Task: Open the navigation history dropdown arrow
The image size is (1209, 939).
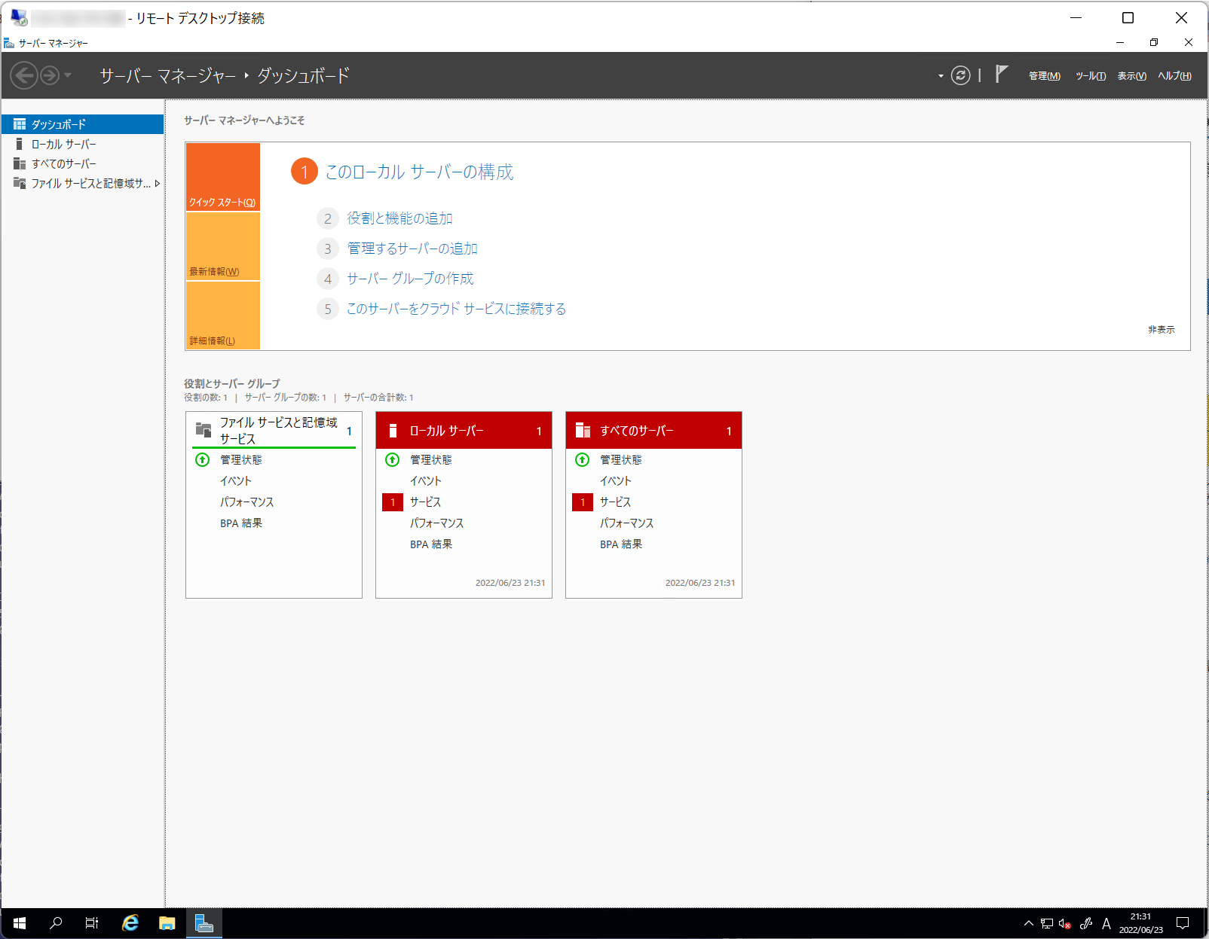Action: 68,75
